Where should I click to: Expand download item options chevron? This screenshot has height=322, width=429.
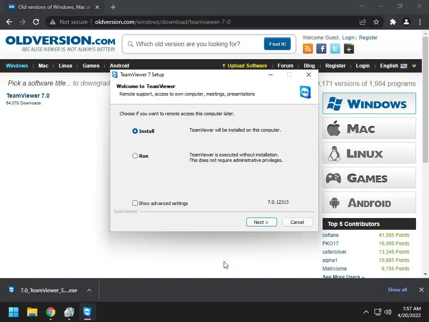pos(89,290)
